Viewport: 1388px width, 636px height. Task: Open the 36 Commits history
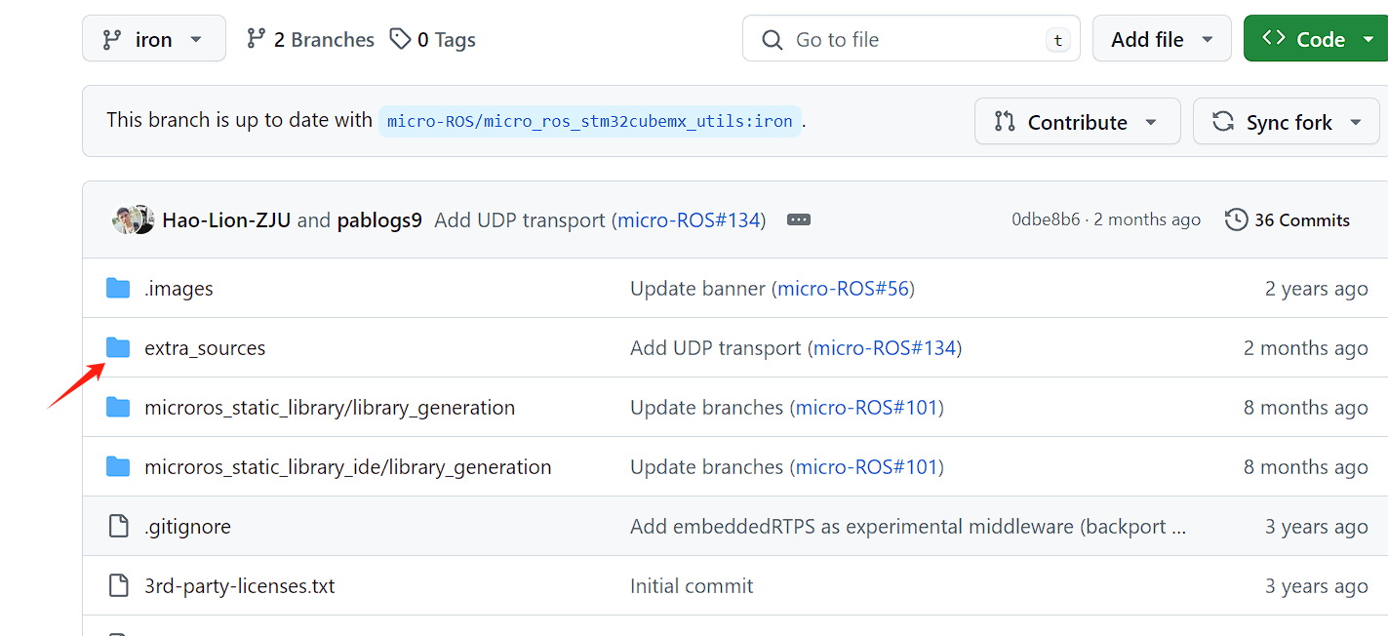[x=1288, y=219]
